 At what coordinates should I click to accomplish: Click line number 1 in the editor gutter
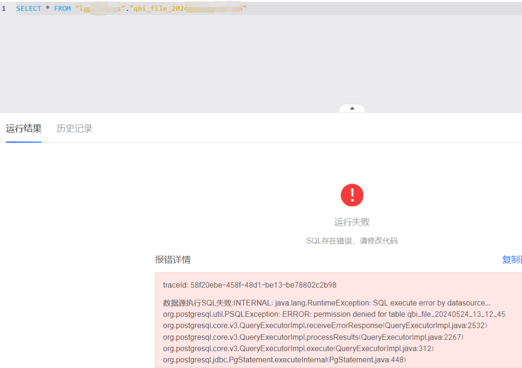[x=4, y=8]
